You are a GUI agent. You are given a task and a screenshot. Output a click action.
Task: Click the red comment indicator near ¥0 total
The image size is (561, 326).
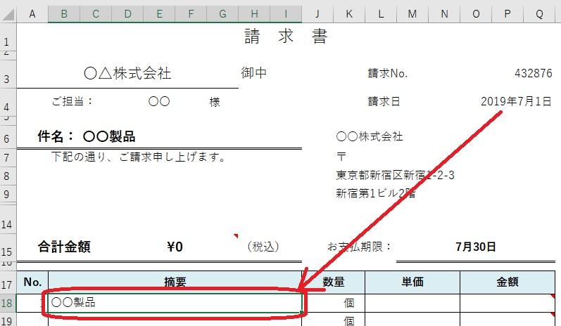tap(236, 236)
